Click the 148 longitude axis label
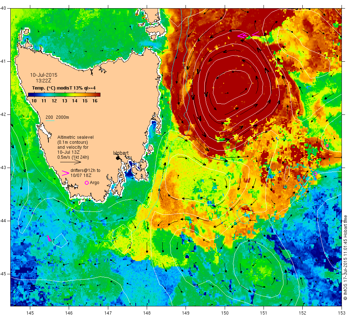This screenshot has width=349, height=321. coord(147,313)
